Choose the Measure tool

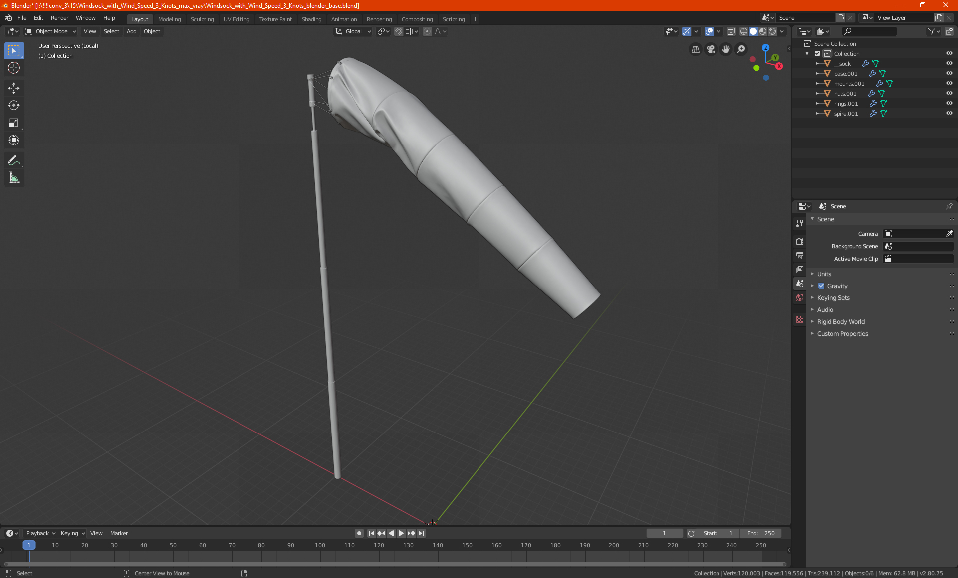(x=14, y=178)
